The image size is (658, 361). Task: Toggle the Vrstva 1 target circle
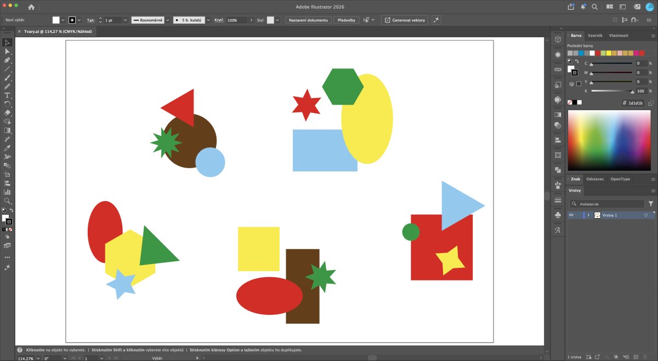click(x=645, y=215)
